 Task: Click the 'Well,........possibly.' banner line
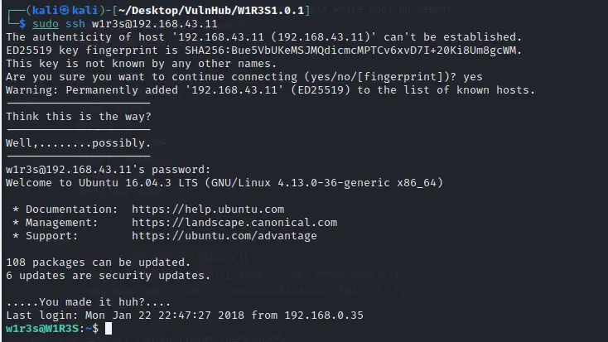click(79, 142)
